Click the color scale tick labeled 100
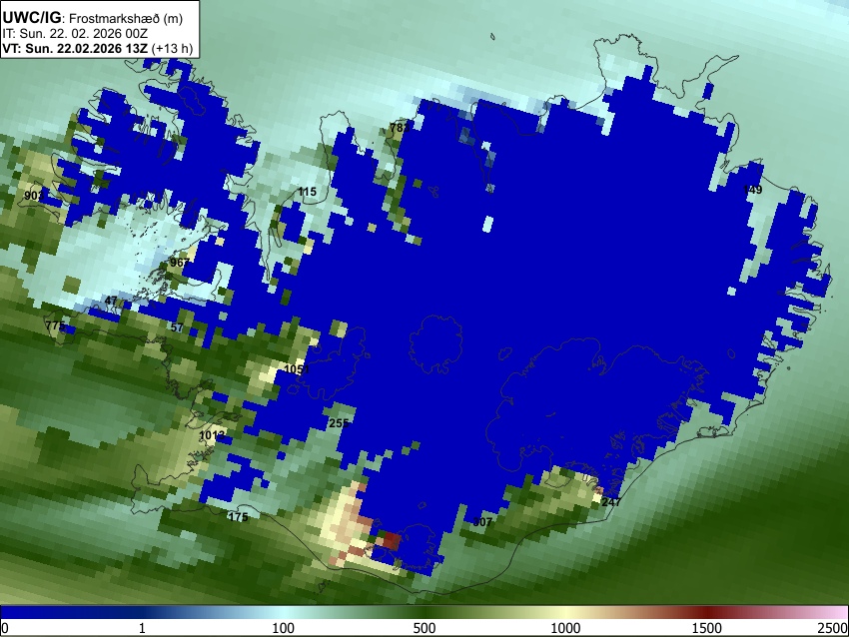This screenshot has width=849, height=637. tap(284, 628)
